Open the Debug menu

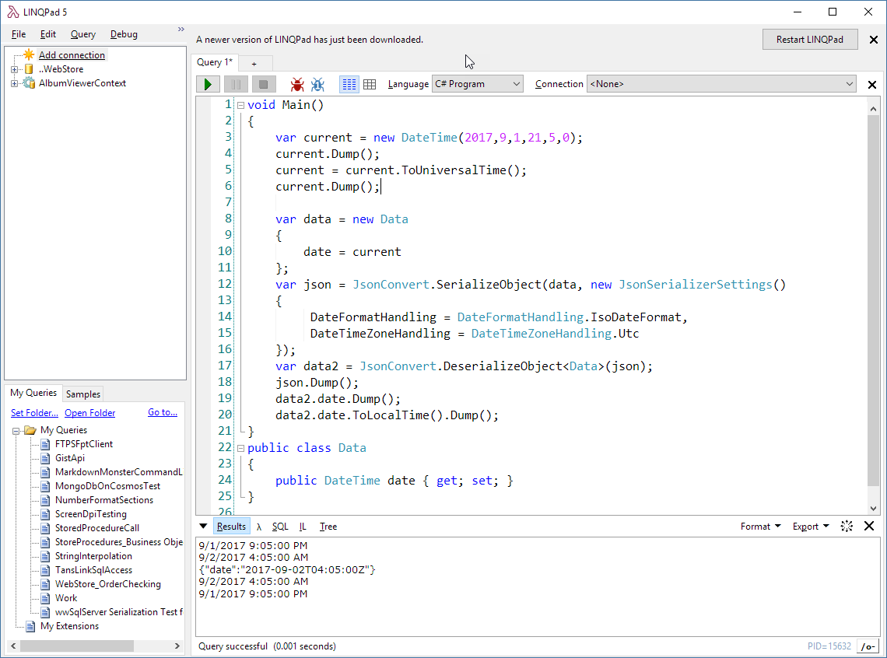point(123,33)
